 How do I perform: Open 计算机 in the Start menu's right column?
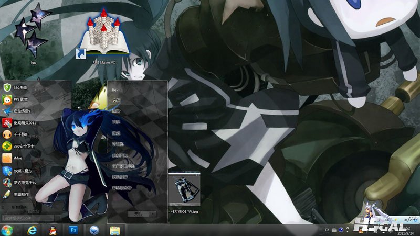pos(118,144)
